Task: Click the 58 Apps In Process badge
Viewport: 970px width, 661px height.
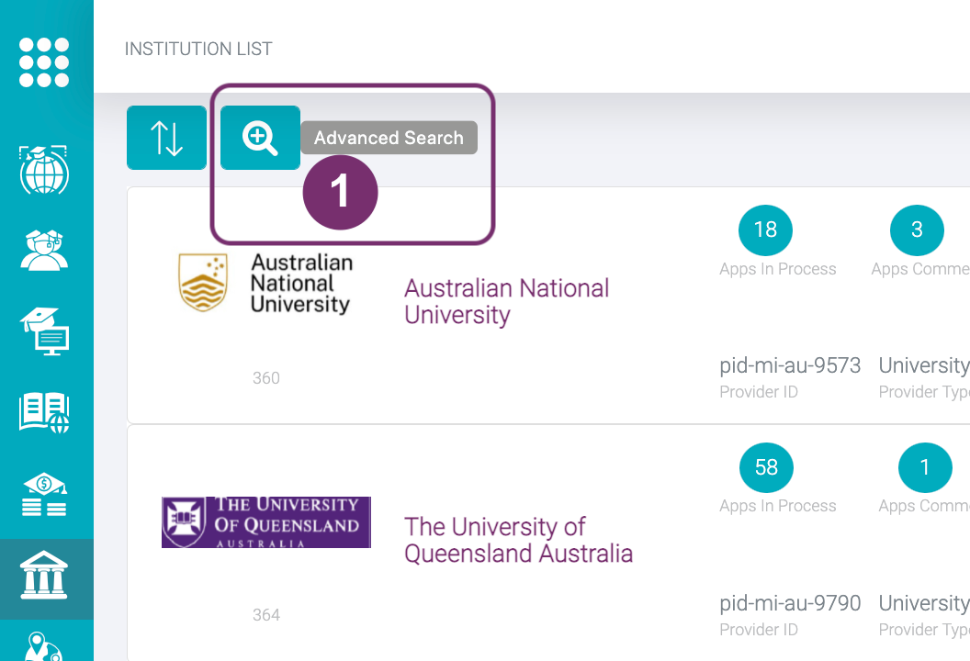Action: pyautogui.click(x=766, y=467)
